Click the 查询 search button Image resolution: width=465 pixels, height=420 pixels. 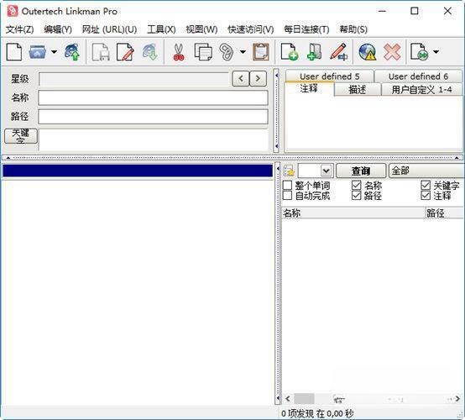[361, 171]
